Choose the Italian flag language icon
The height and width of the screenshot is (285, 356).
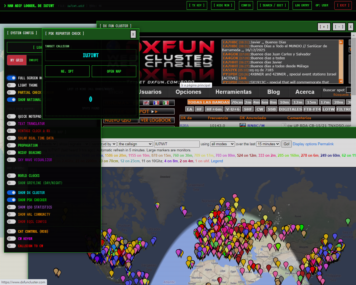pyautogui.click(x=166, y=103)
